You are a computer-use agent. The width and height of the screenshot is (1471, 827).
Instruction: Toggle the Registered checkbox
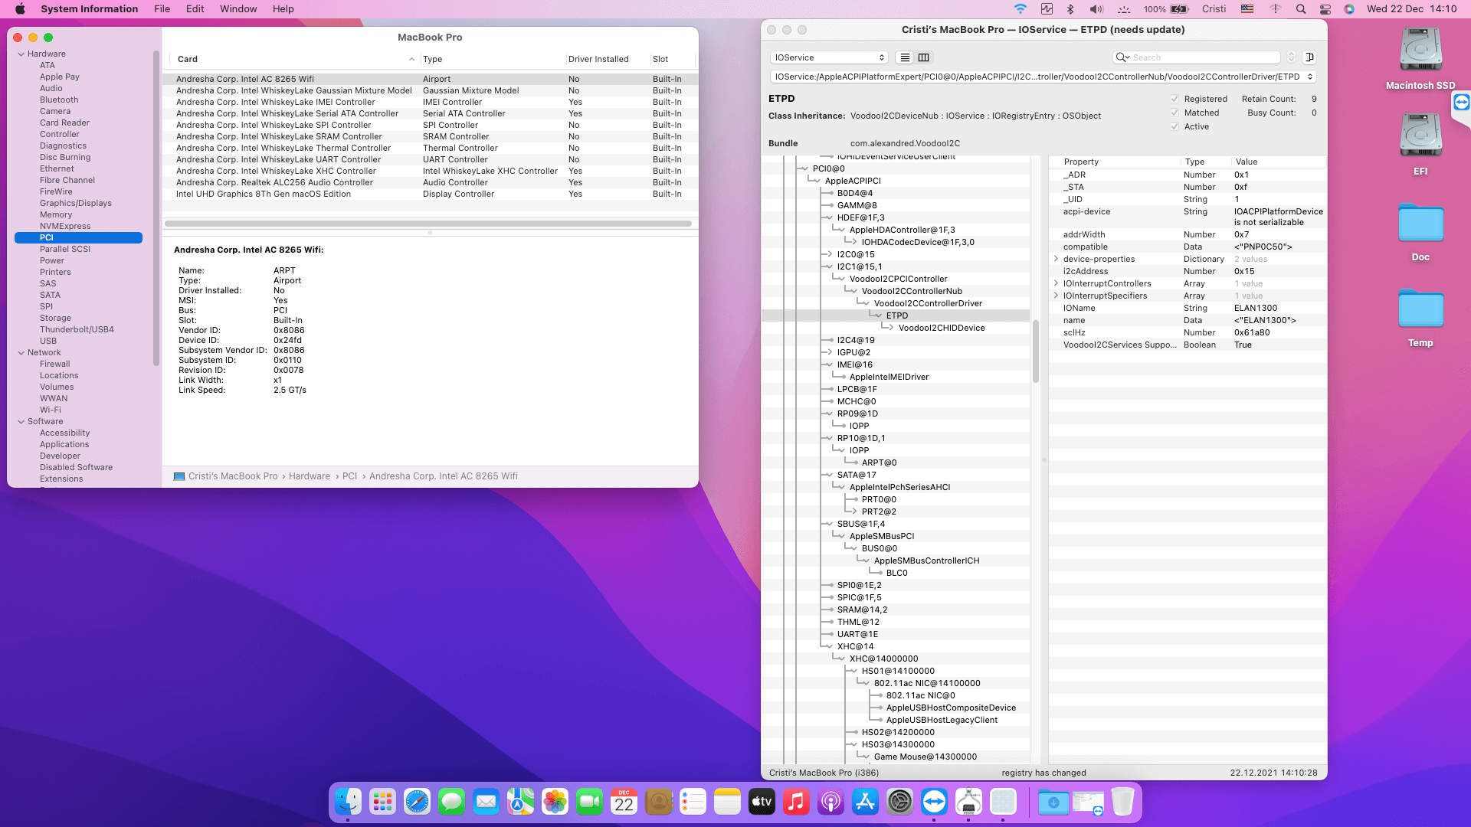coord(1175,99)
